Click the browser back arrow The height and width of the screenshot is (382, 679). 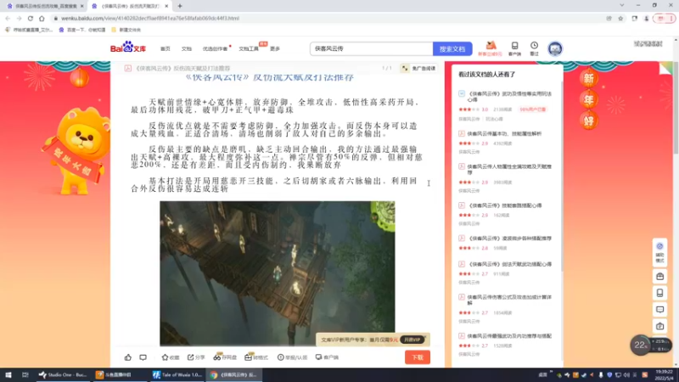(8, 18)
